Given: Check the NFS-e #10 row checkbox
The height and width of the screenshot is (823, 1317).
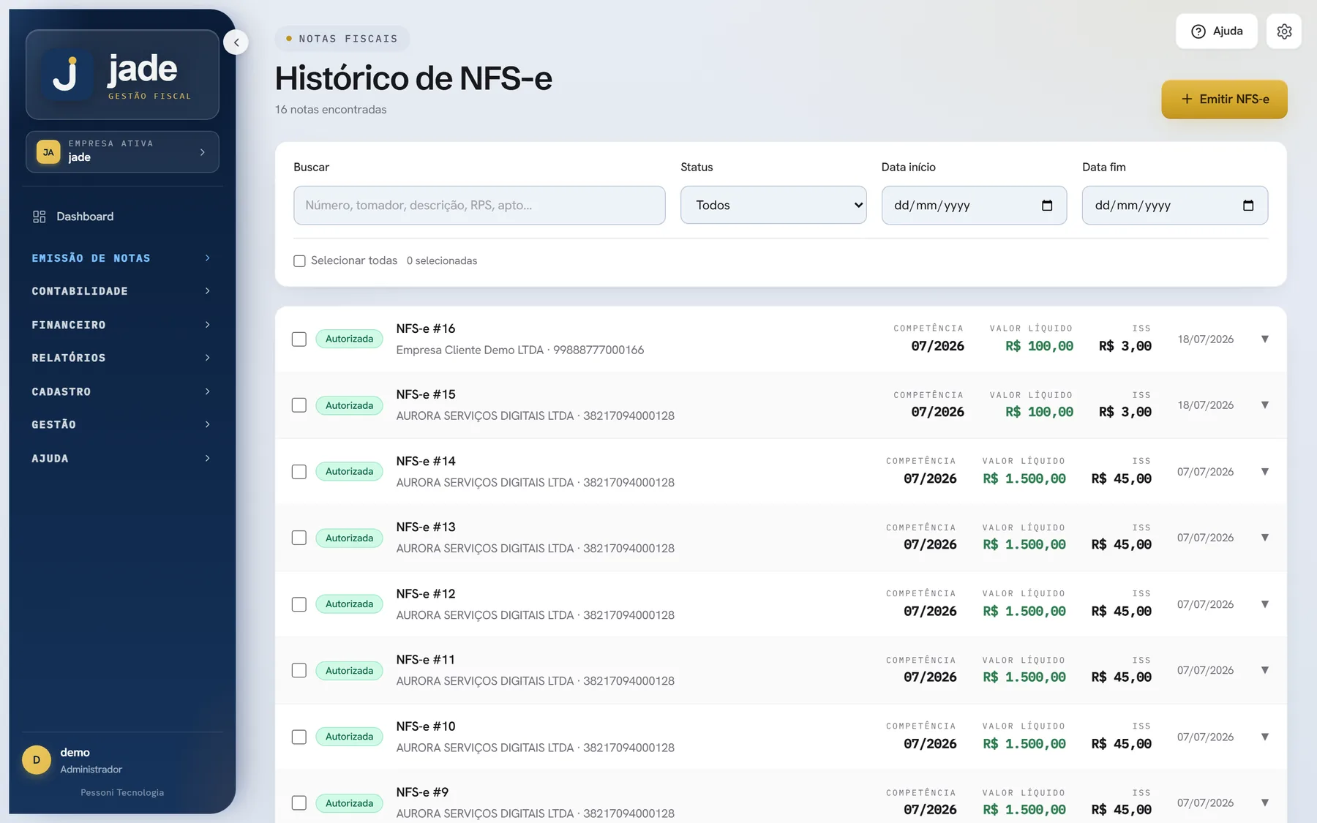Looking at the screenshot, I should coord(299,737).
